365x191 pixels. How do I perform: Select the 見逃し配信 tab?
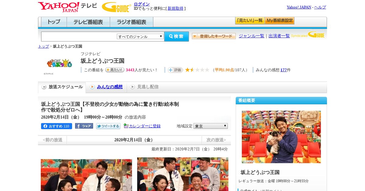click(x=148, y=87)
